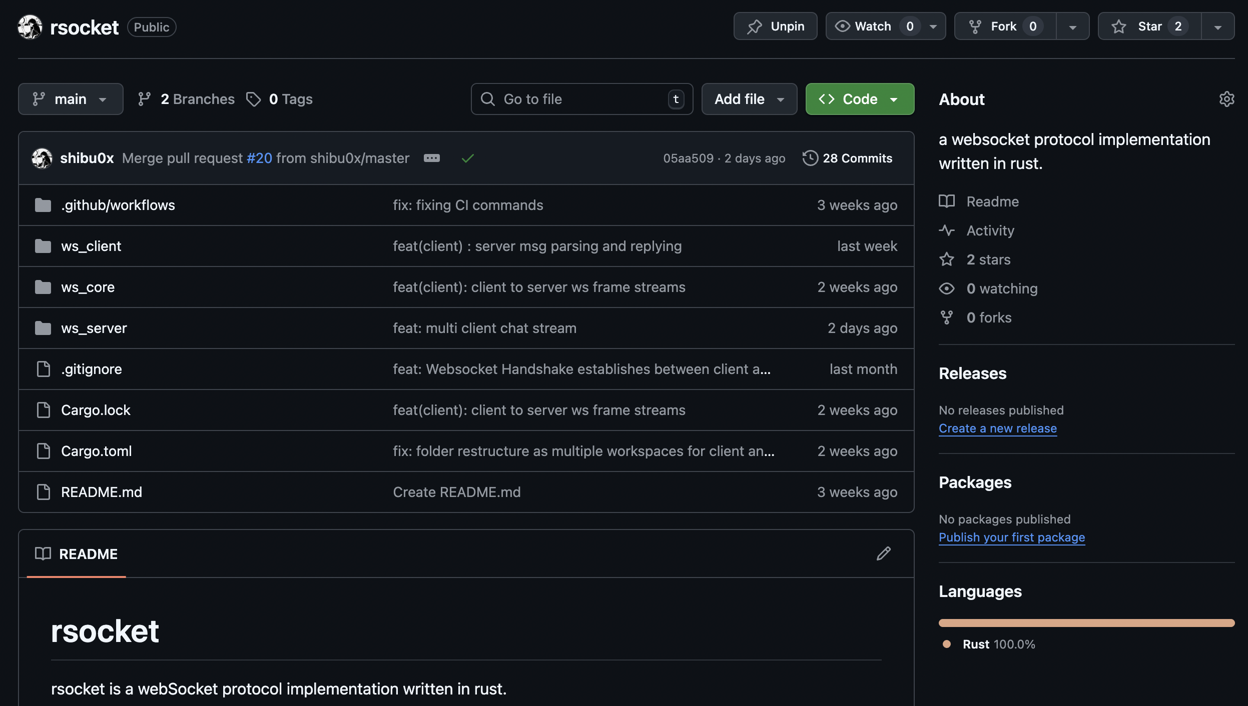Click the README edit pencil icon

(x=883, y=553)
